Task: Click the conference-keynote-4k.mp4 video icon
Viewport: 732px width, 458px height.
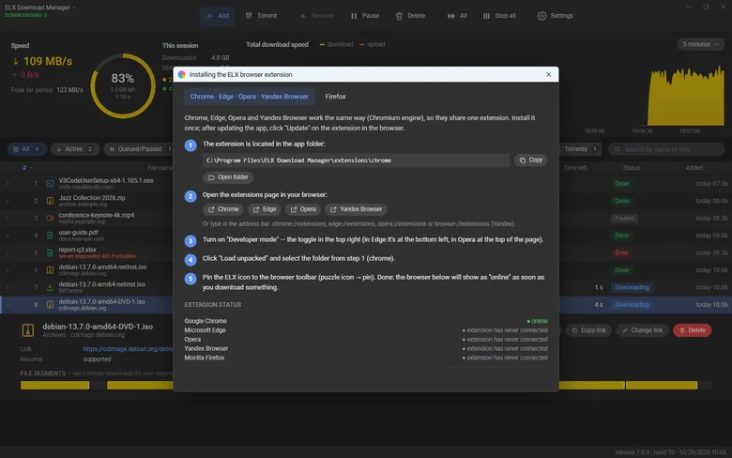Action: (x=50, y=218)
